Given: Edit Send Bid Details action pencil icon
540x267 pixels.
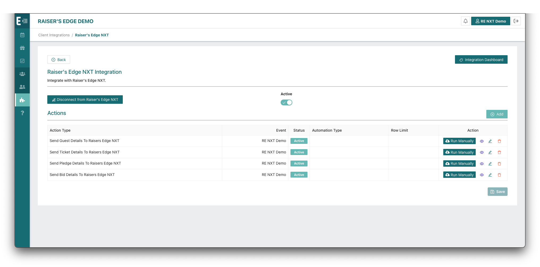Looking at the screenshot, I should tap(490, 175).
